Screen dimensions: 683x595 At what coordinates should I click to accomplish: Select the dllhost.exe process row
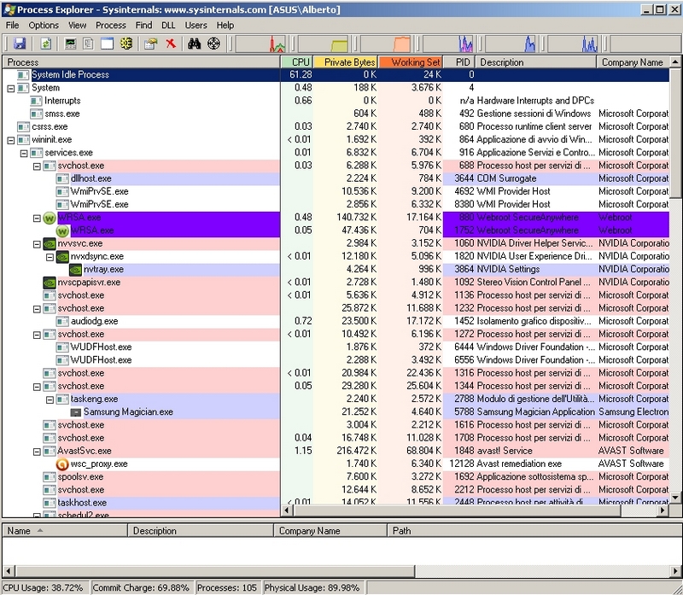336,178
